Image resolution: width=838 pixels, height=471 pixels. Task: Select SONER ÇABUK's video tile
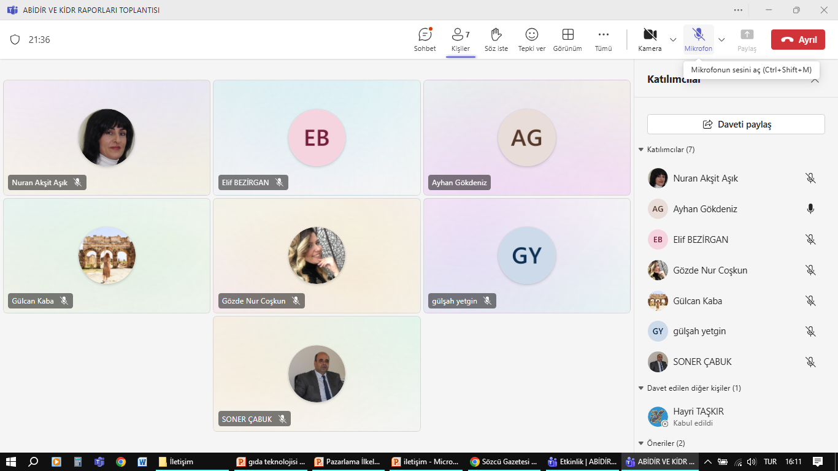[317, 373]
